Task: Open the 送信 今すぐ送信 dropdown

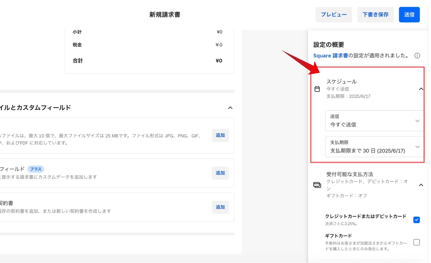Action: point(374,121)
